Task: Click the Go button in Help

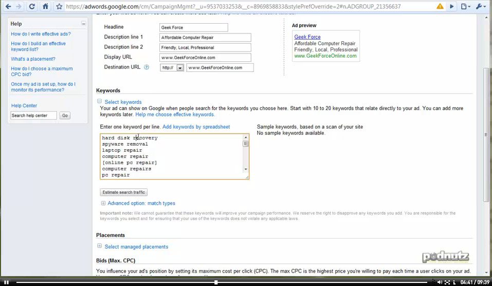Action: pyautogui.click(x=65, y=116)
